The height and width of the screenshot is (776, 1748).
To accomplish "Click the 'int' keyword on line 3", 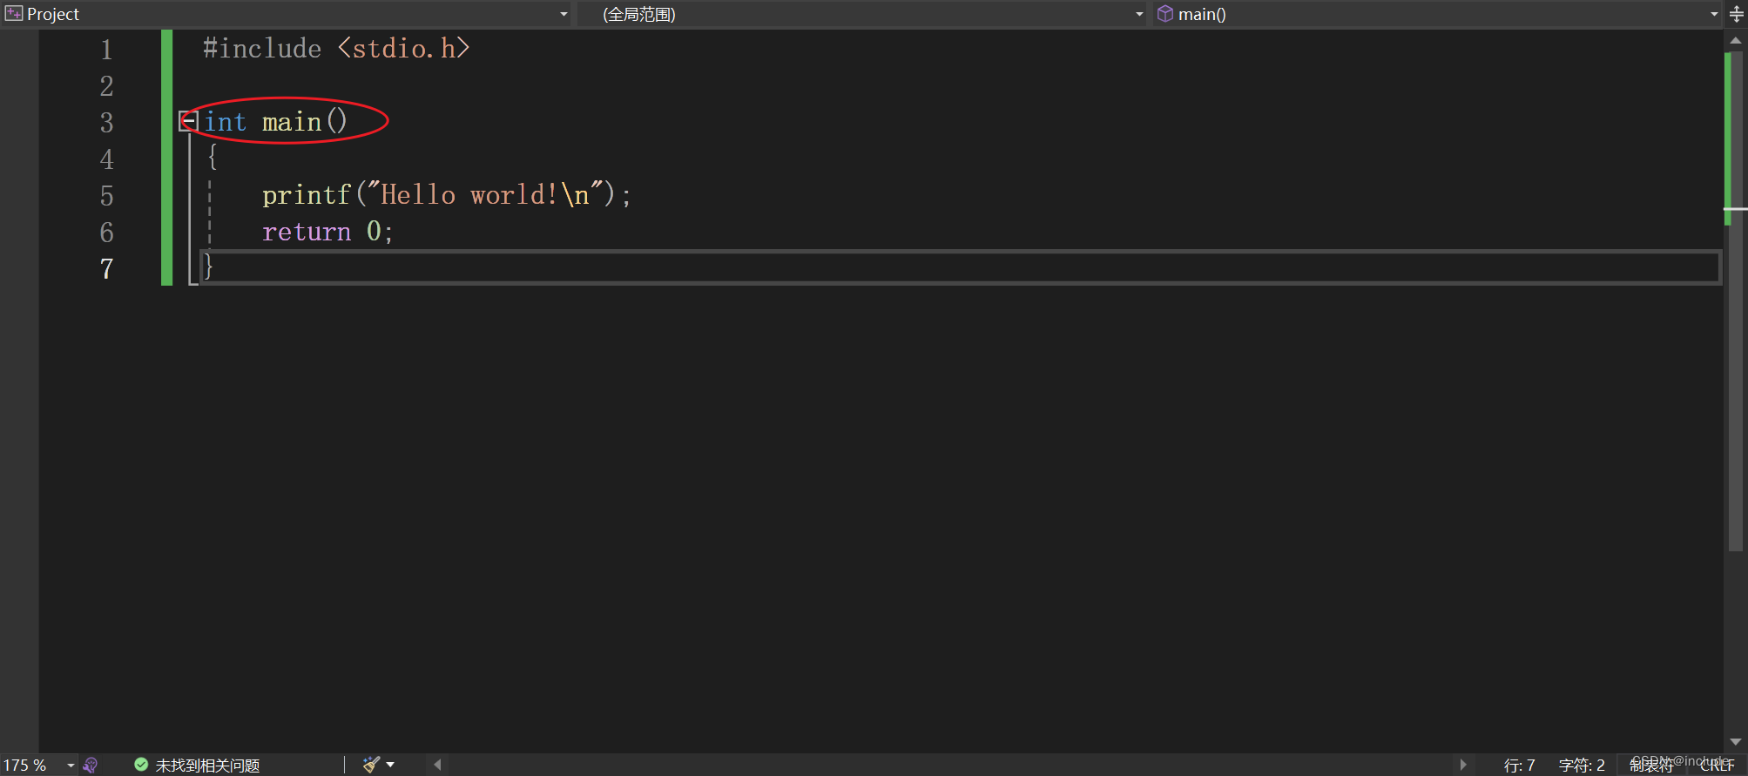I will tap(226, 122).
